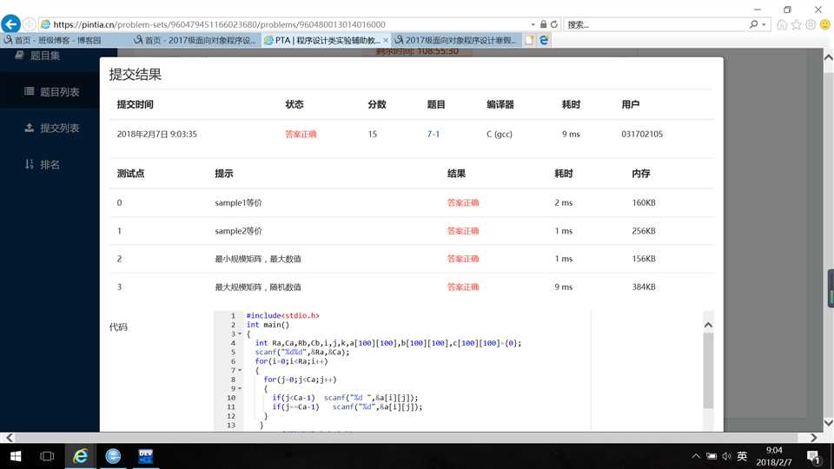The image size is (834, 469).
Task: Open a new tab button
Action: click(530, 40)
